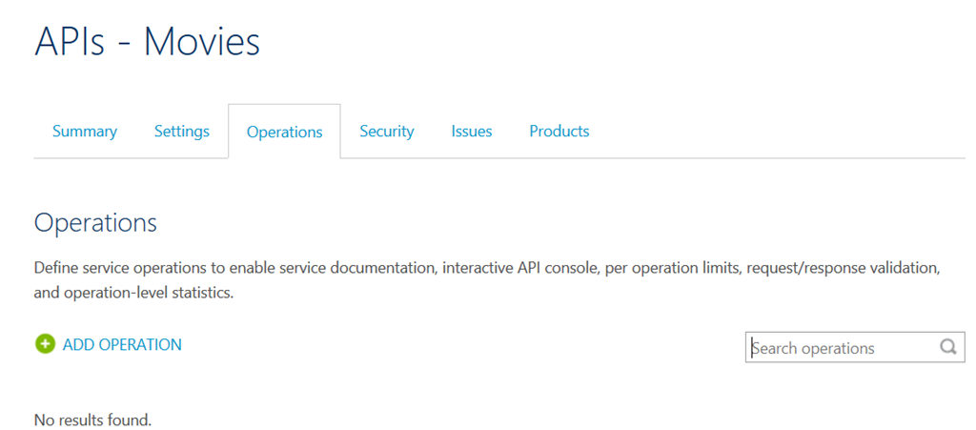The image size is (976, 430).
Task: Go to the Security tab
Action: click(x=387, y=132)
